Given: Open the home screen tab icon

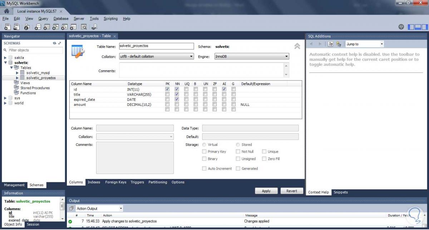Looking at the screenshot, I should coord(6,11).
